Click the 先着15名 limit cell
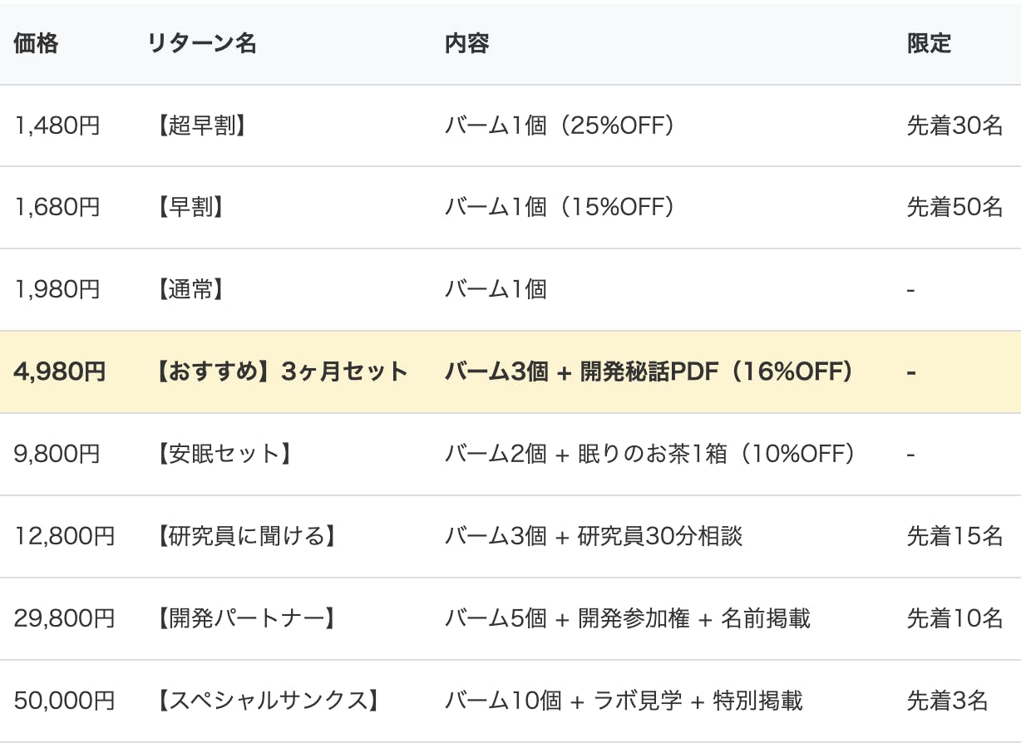The image size is (1021, 743). coord(954,536)
